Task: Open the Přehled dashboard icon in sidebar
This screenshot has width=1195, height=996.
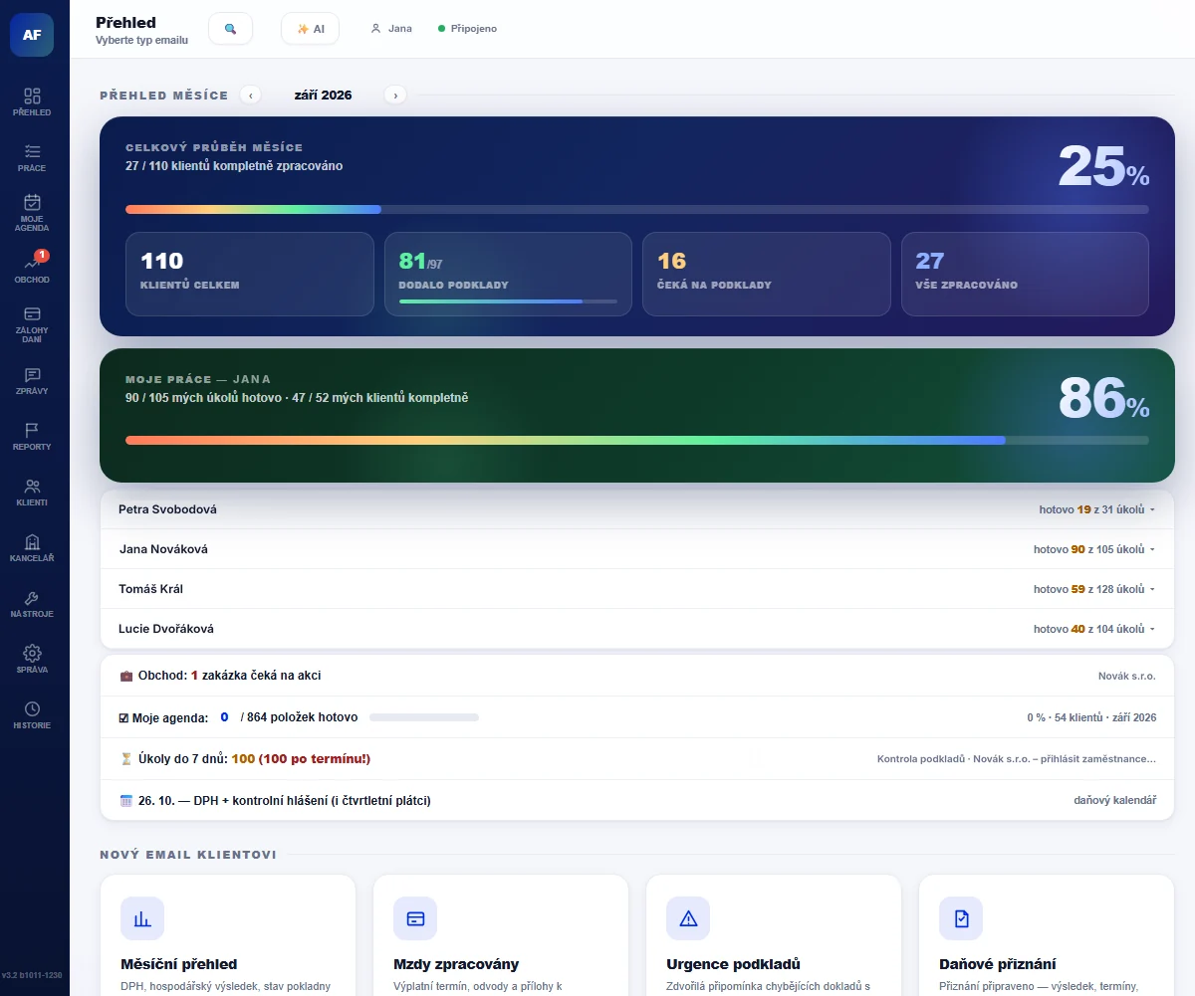Action: [x=32, y=96]
